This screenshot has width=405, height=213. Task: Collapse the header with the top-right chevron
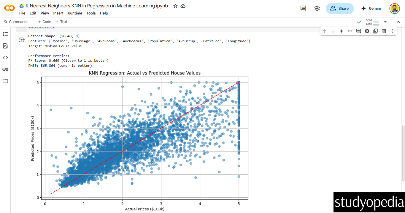(398, 22)
